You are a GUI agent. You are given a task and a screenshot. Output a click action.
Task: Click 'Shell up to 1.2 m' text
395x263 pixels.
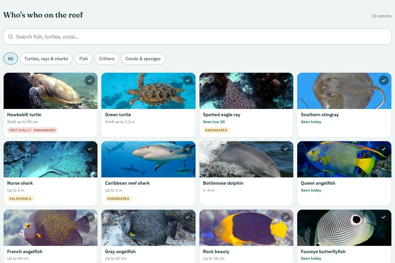click(x=120, y=122)
